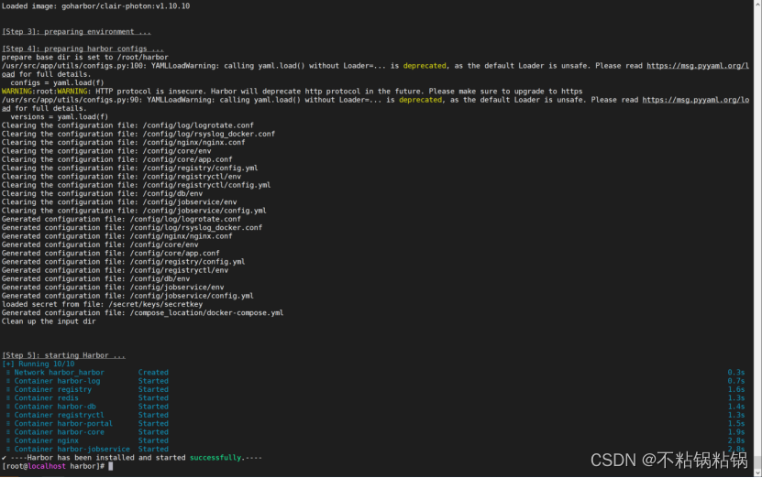Click the scrollbar down arrow at bottom right
This screenshot has height=478, width=762.
click(757, 473)
